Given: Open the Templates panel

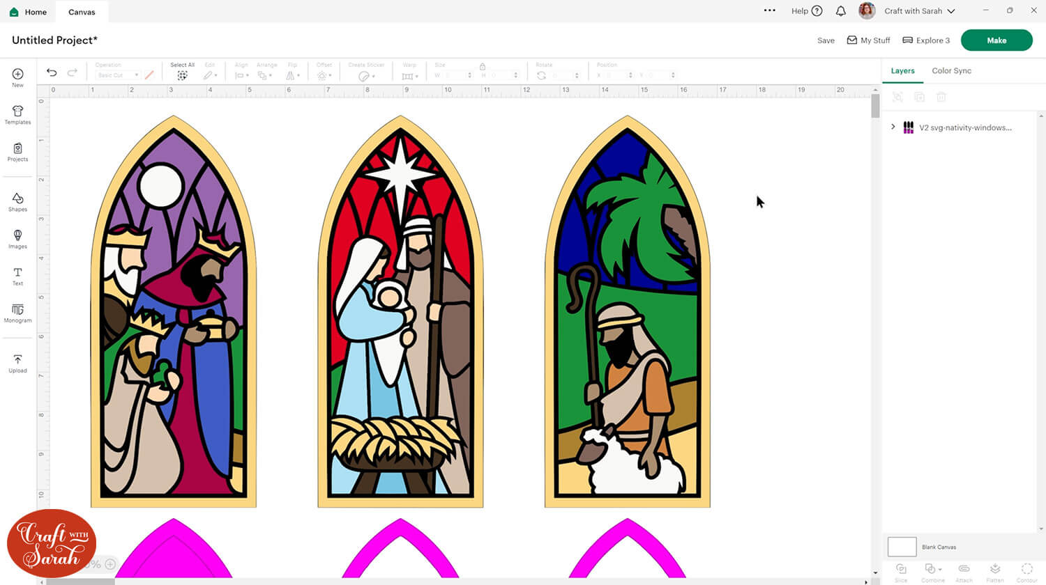Looking at the screenshot, I should [17, 115].
